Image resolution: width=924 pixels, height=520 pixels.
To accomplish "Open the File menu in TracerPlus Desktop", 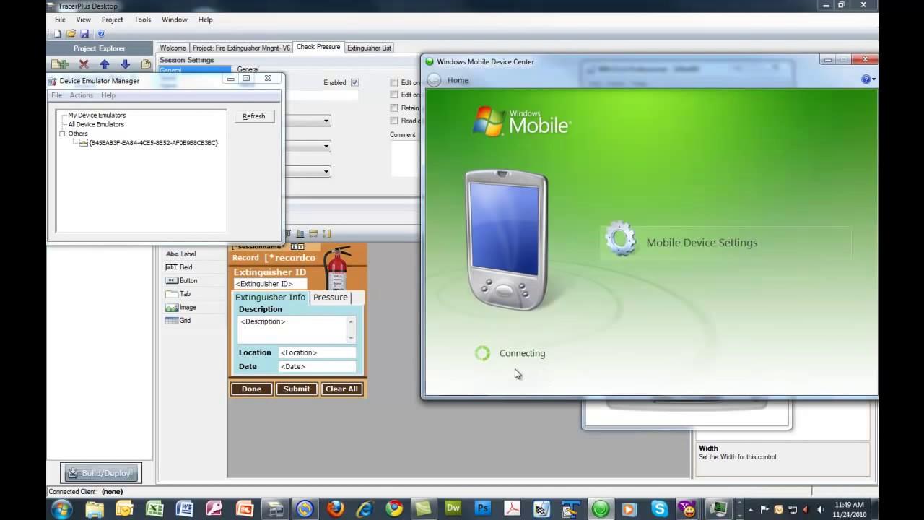I will (x=61, y=19).
